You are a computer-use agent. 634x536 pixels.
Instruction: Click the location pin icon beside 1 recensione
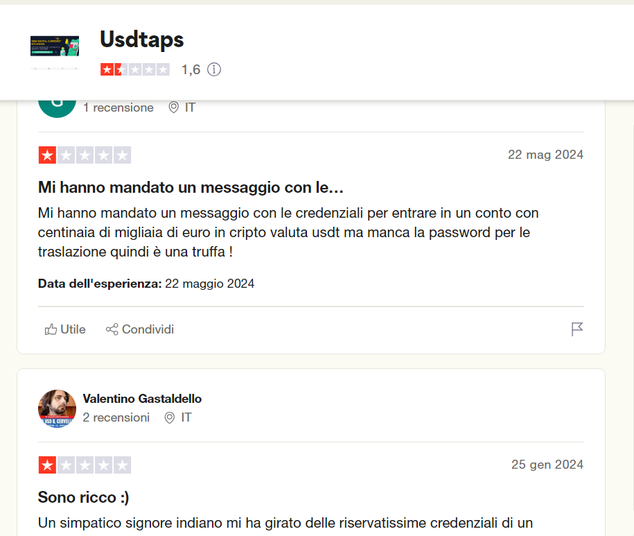pos(173,107)
